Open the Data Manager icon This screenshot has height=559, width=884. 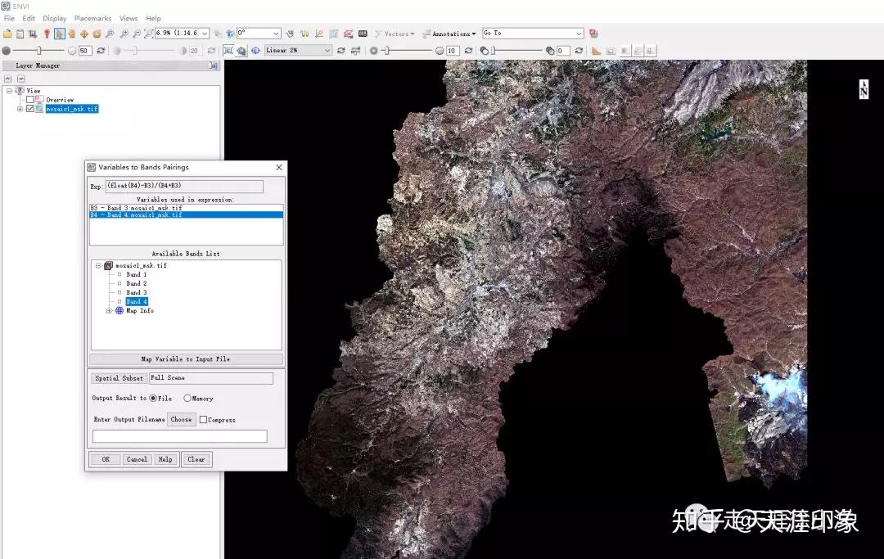click(20, 34)
